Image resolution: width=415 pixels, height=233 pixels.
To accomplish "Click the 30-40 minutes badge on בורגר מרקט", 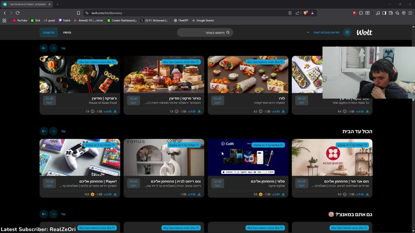I will (x=133, y=100).
